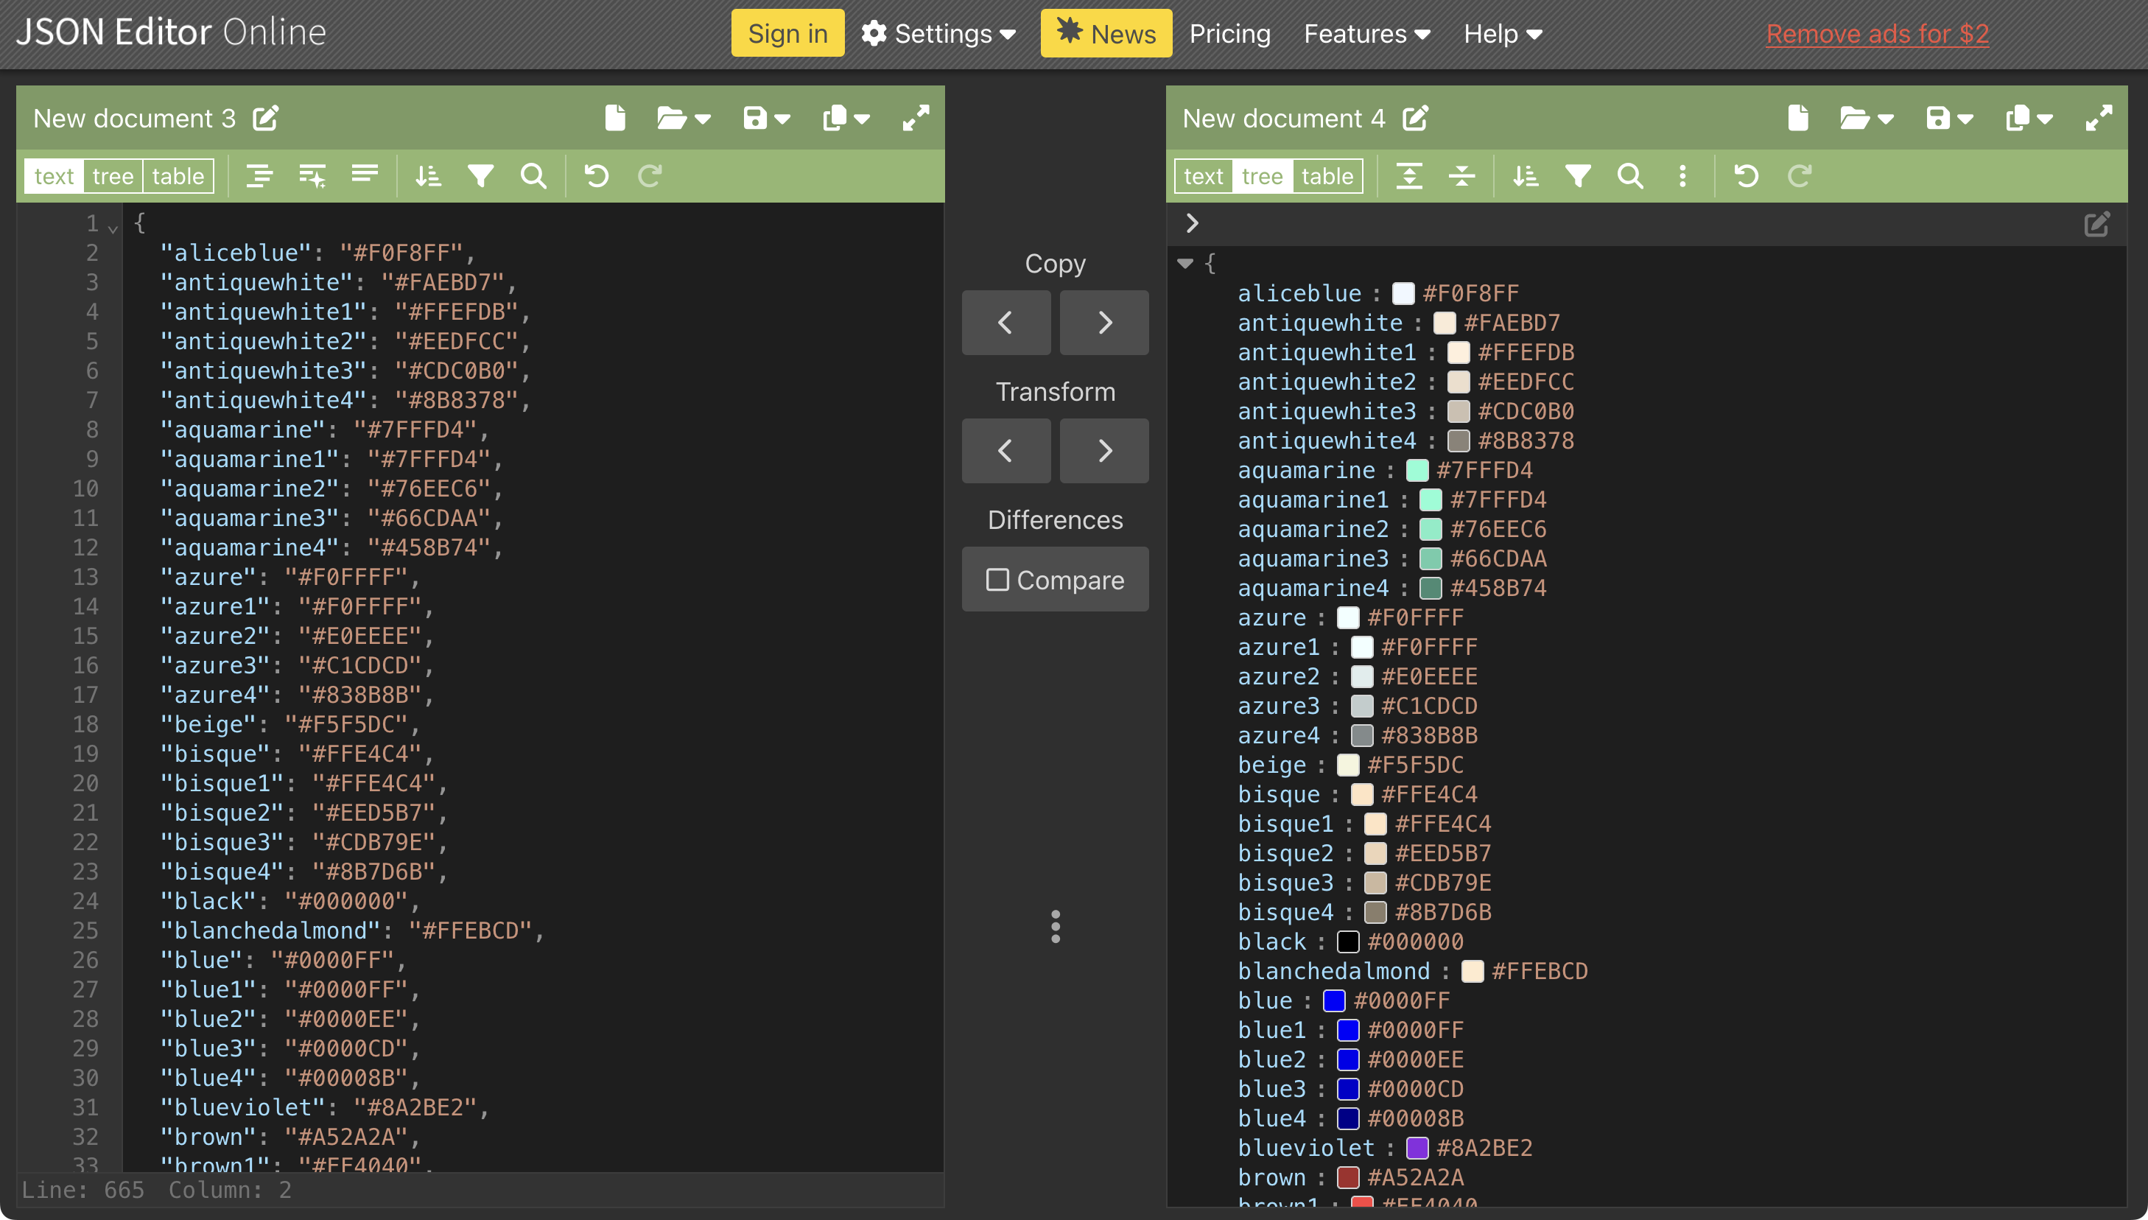Redo change in left editor
The image size is (2148, 1220).
click(649, 176)
